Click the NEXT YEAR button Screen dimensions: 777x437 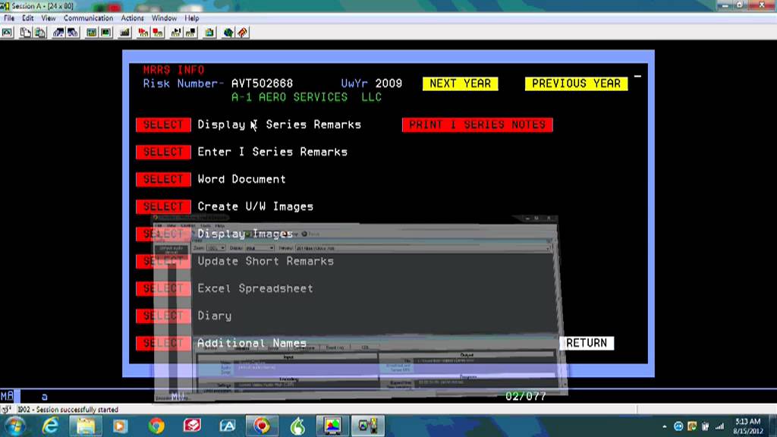(461, 83)
